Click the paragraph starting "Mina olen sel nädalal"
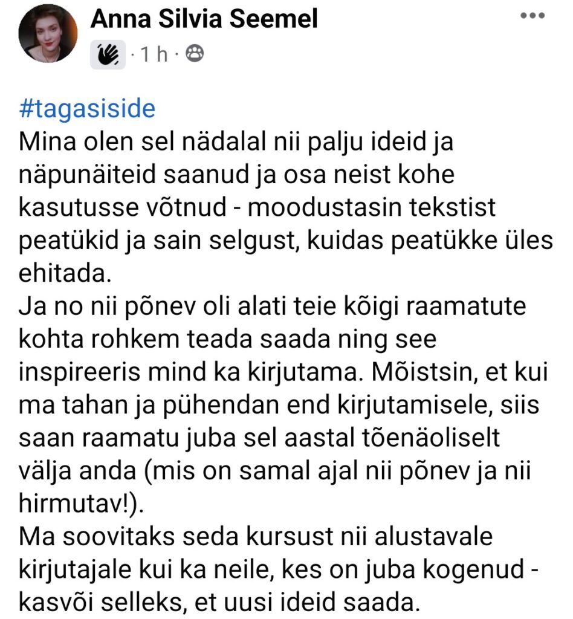 [286, 207]
